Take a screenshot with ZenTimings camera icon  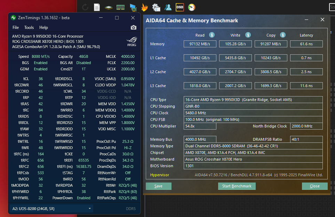133,28
